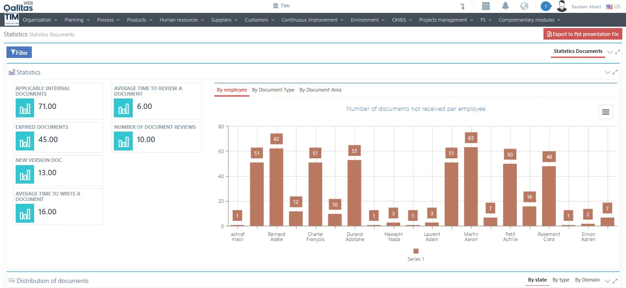Collapse the Statistics Documents section chevron
The height and width of the screenshot is (288, 626).
[x=610, y=52]
